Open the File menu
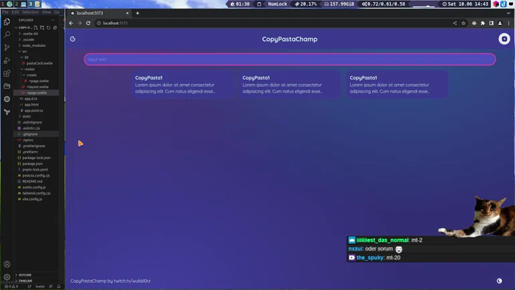Viewport: 515px width, 290px height. [5, 12]
